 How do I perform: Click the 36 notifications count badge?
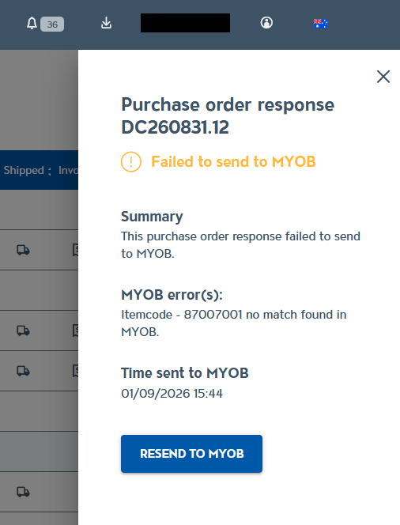click(52, 24)
